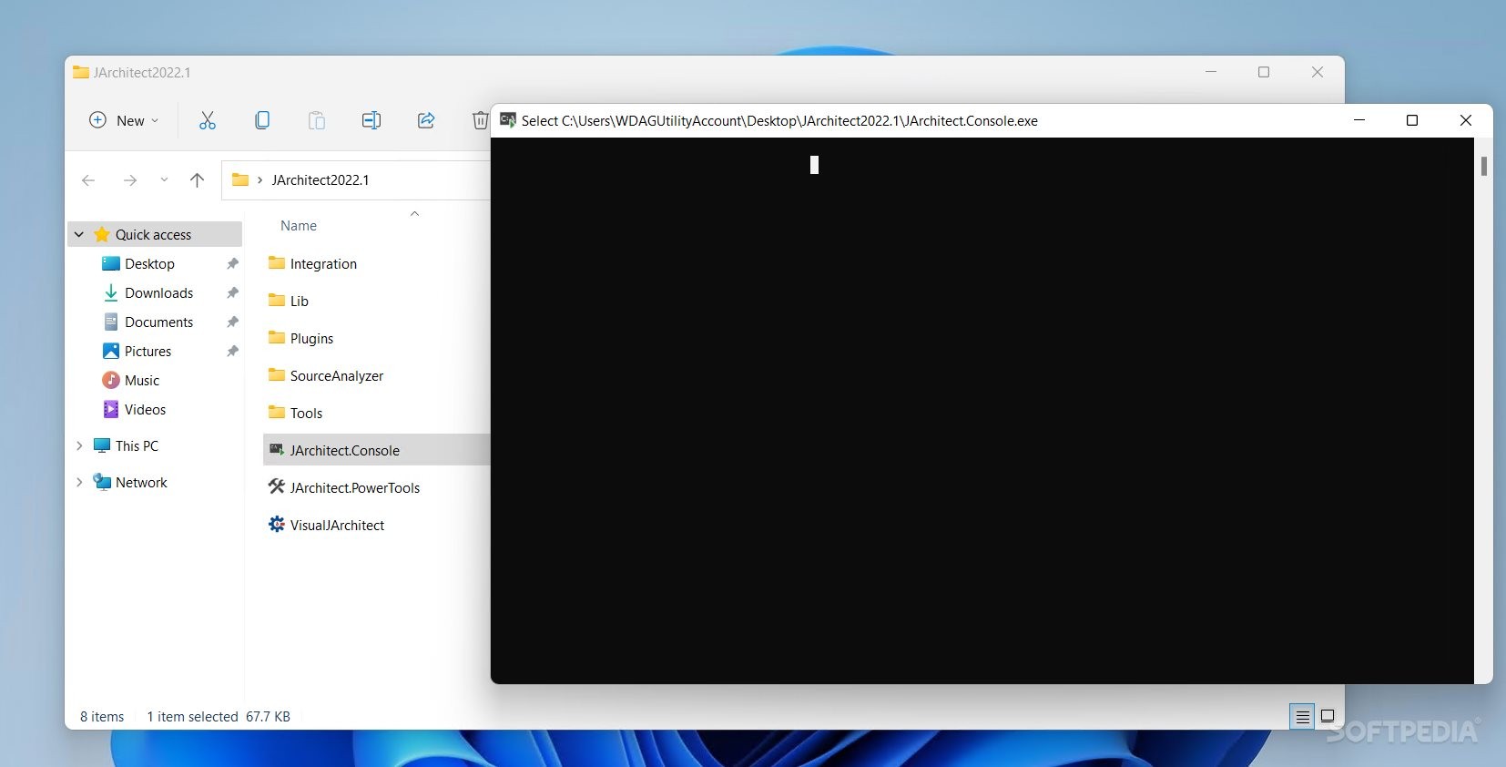The image size is (1506, 767).
Task: Click the Lib folder icon
Action: point(277,300)
